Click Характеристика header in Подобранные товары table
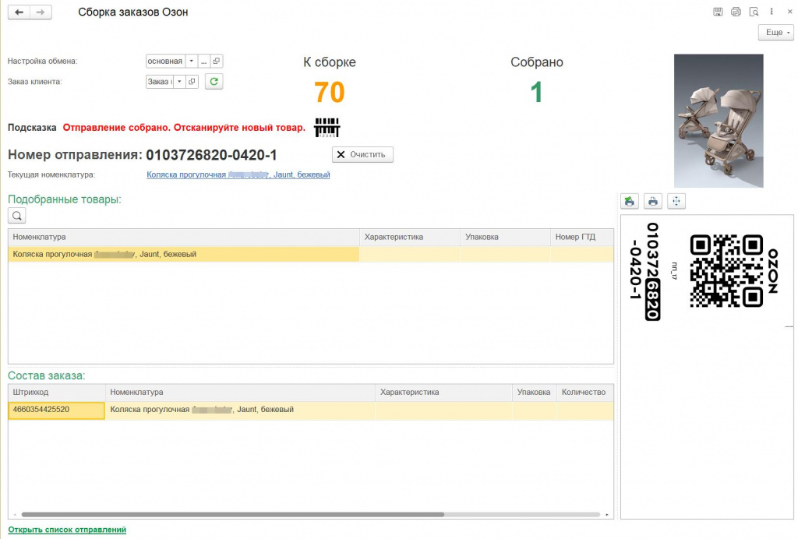The height and width of the screenshot is (539, 798). click(x=410, y=237)
